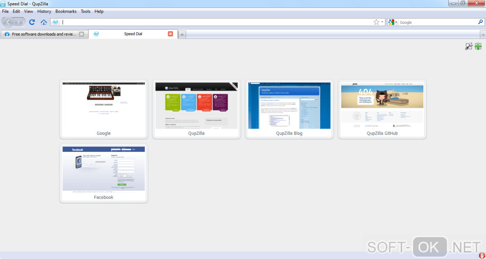
Task: Click the Back navigation arrow
Action: click(x=8, y=22)
